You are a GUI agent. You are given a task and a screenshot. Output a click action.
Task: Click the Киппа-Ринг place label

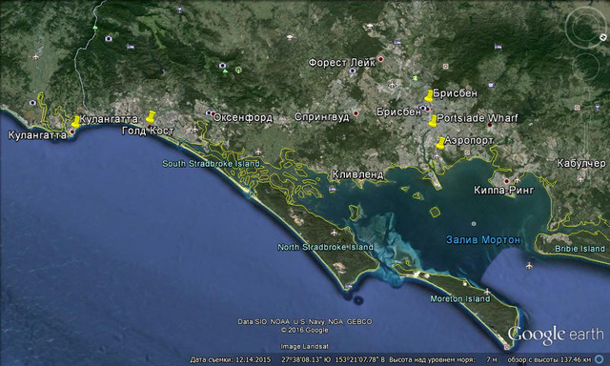click(x=504, y=191)
